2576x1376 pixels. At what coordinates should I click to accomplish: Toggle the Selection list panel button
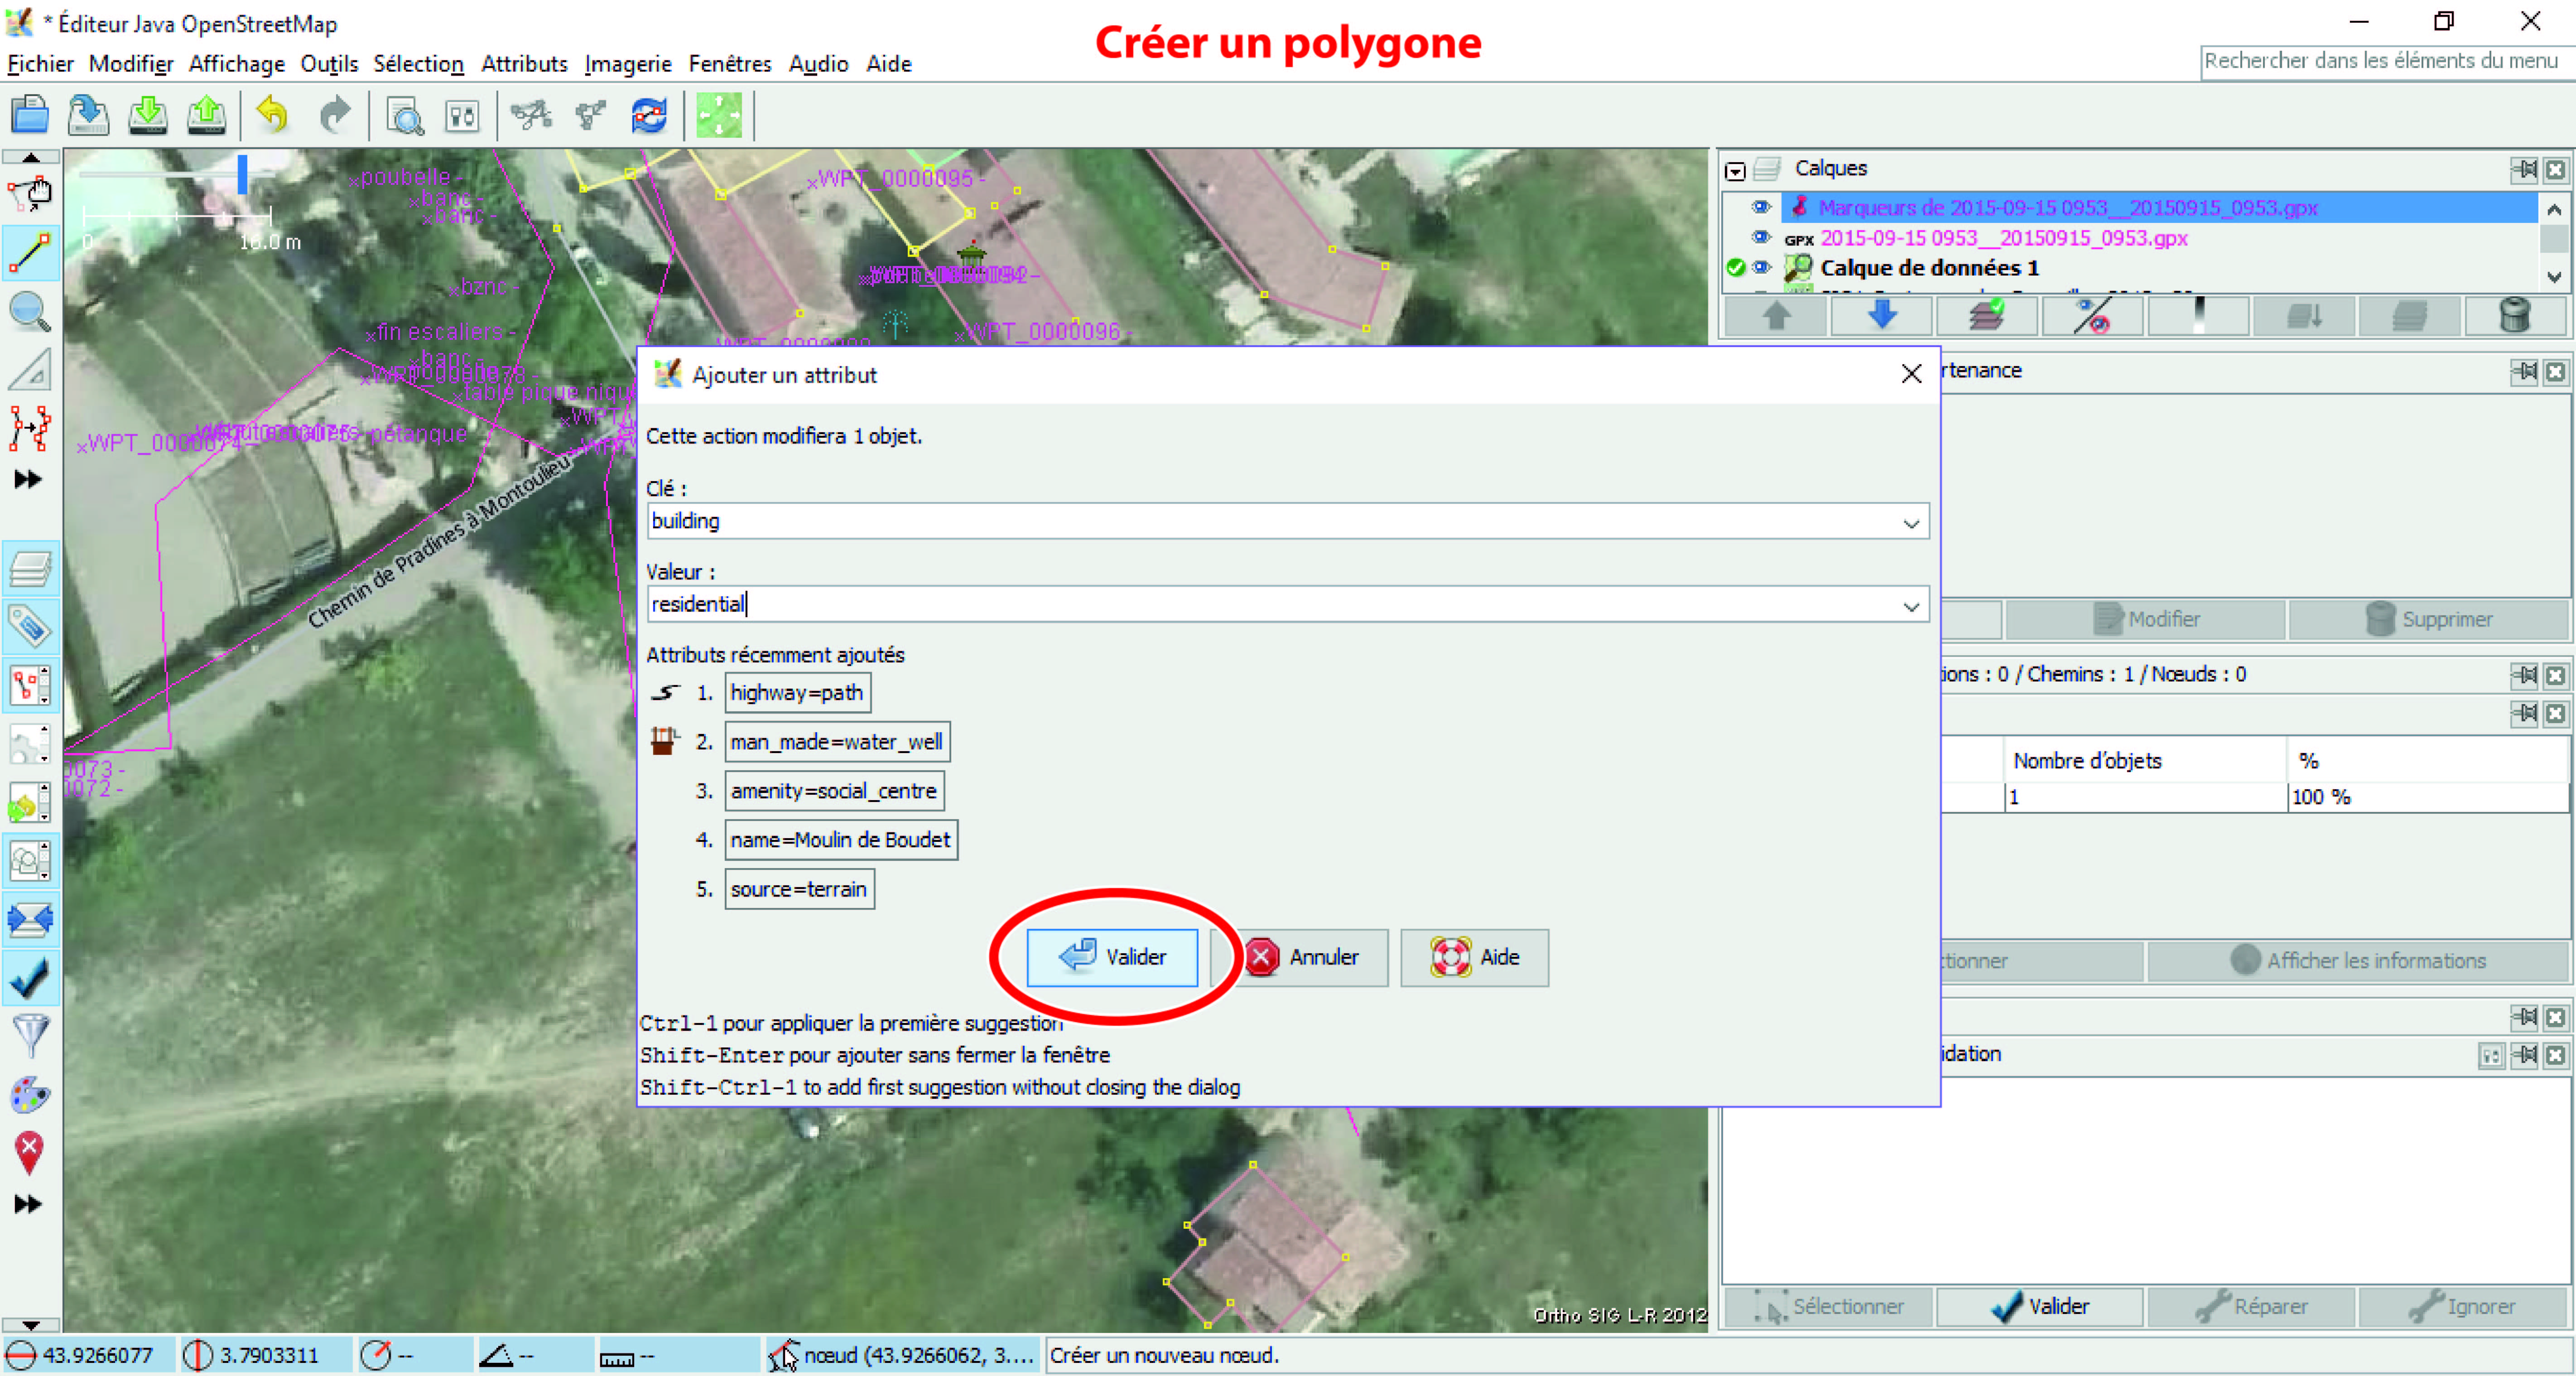click(30, 686)
